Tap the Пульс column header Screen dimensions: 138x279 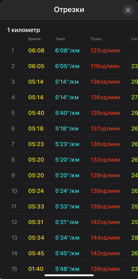[x=96, y=39]
